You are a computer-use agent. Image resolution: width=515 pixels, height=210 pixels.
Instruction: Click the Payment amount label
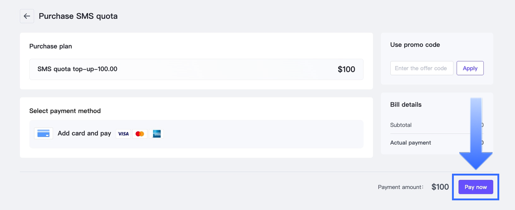coord(400,187)
